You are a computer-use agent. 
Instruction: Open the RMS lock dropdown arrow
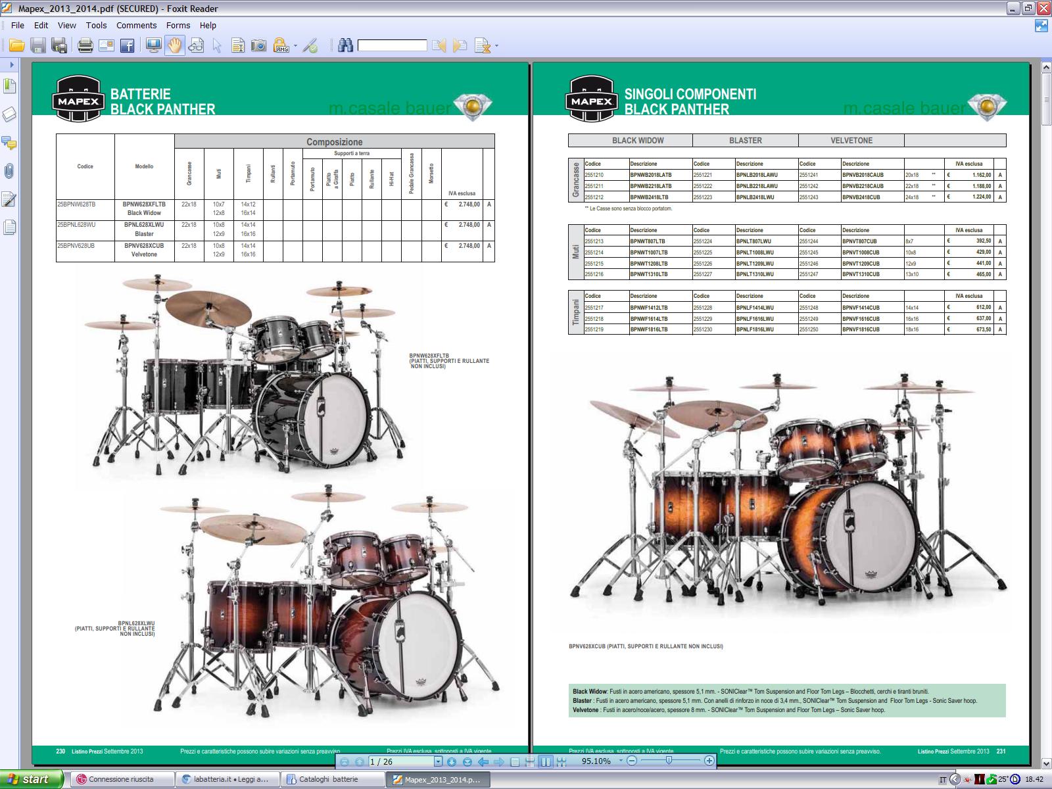[x=295, y=46]
